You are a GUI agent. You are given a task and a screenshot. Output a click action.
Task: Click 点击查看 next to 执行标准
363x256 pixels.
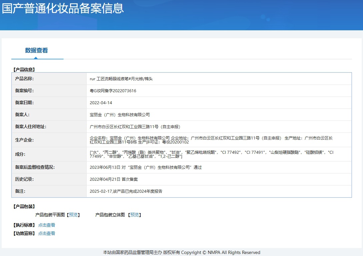click(x=47, y=225)
